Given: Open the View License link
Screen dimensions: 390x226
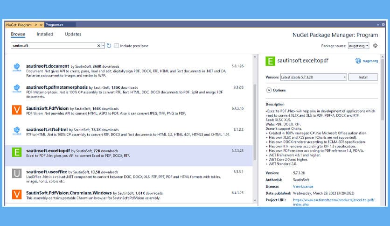Looking at the screenshot, I should 303,186.
